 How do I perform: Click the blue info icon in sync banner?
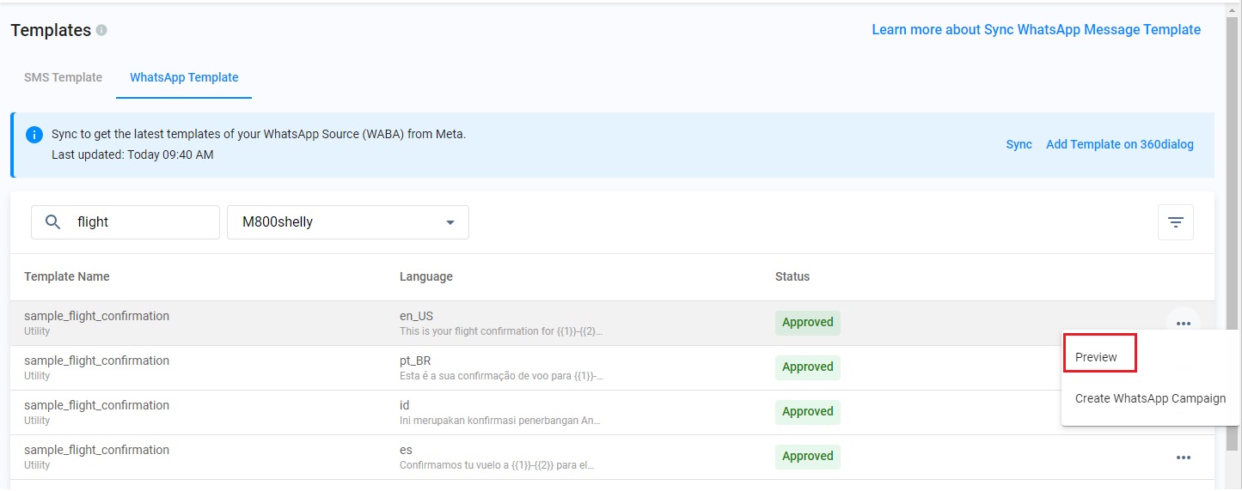(34, 135)
